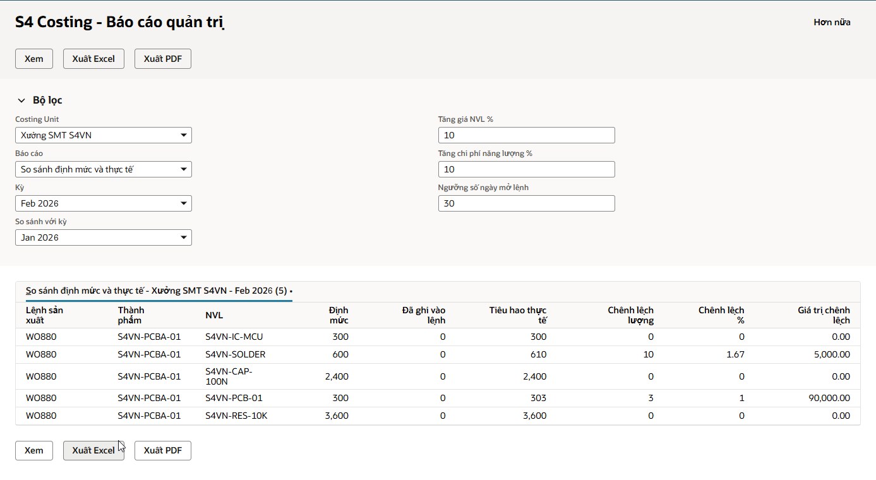
Task: Focus the Tăng chi phí năng lượng % field
Action: click(x=526, y=169)
